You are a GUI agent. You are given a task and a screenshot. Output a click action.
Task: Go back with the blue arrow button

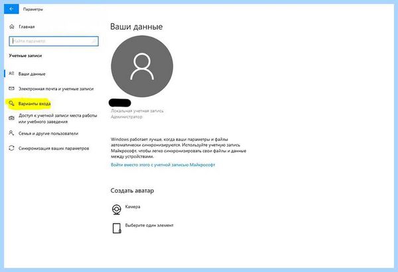click(x=11, y=9)
